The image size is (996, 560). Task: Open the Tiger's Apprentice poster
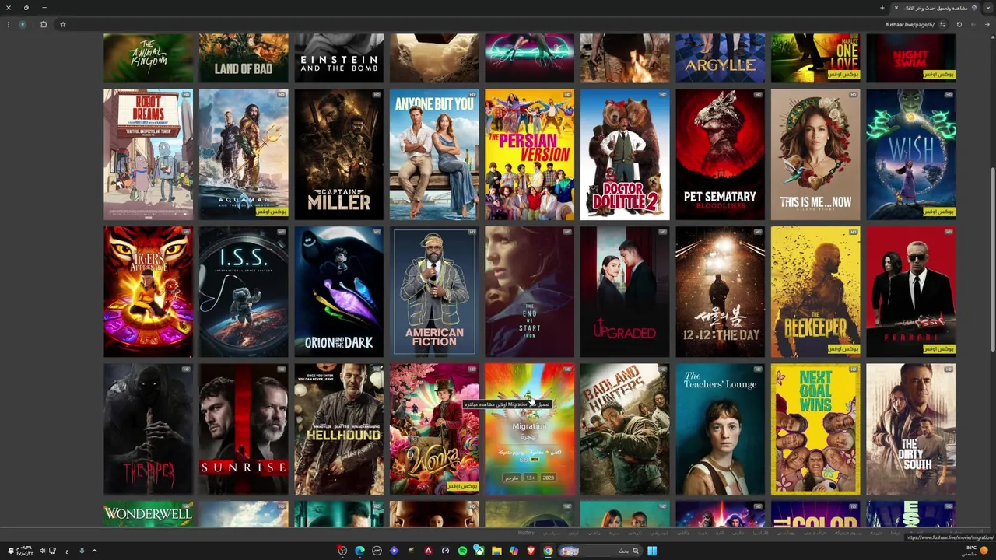[149, 292]
